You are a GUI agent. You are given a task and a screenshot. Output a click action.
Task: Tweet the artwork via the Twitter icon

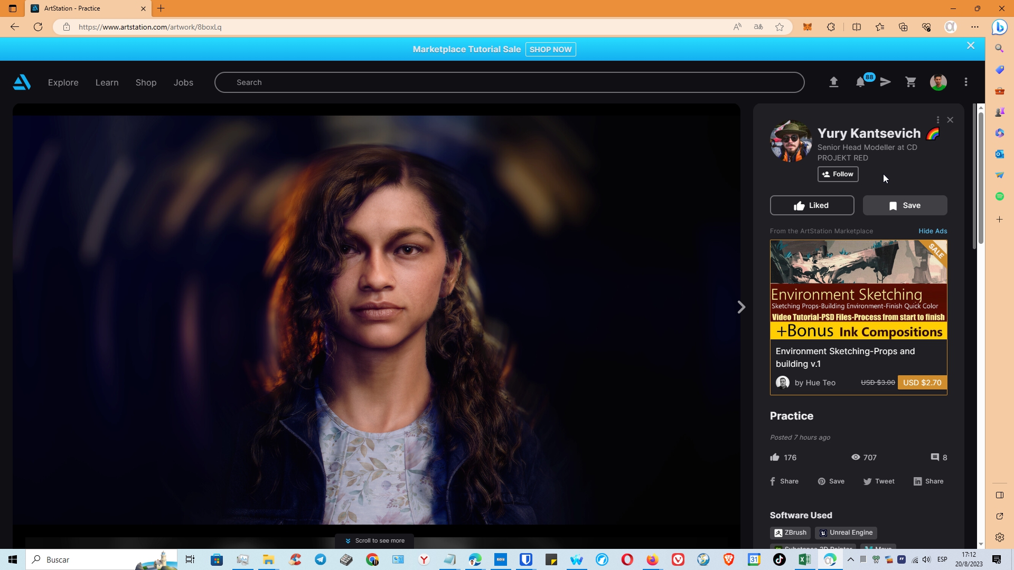(x=878, y=481)
